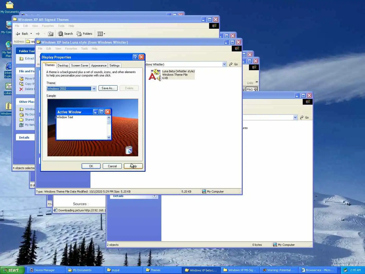Image resolution: width=365 pixels, height=274 pixels.
Task: Open Favorites menu in MS-Signed Themes window
Action: point(48,26)
